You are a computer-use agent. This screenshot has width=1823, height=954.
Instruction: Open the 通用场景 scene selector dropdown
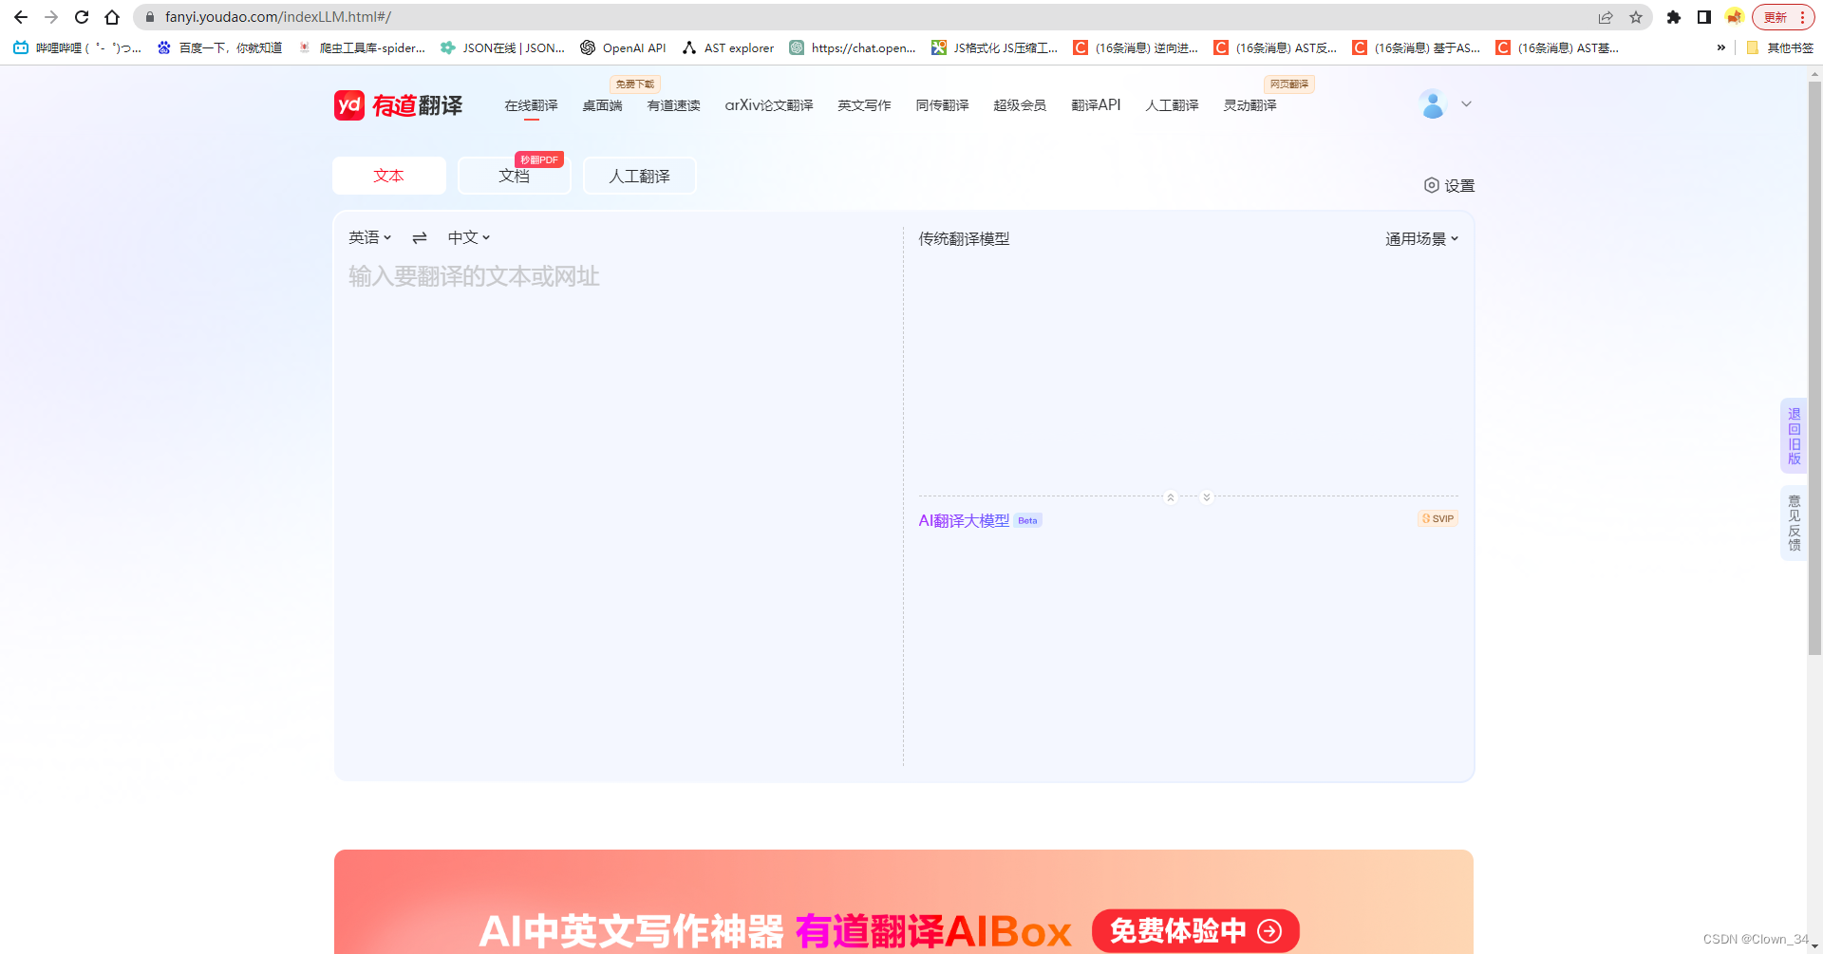tap(1420, 238)
